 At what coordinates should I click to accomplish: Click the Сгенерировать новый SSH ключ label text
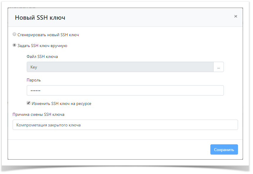coord(48,35)
